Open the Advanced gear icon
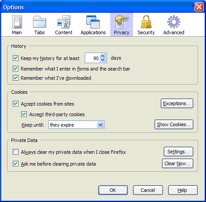This screenshot has height=202, width=206. pos(174,22)
